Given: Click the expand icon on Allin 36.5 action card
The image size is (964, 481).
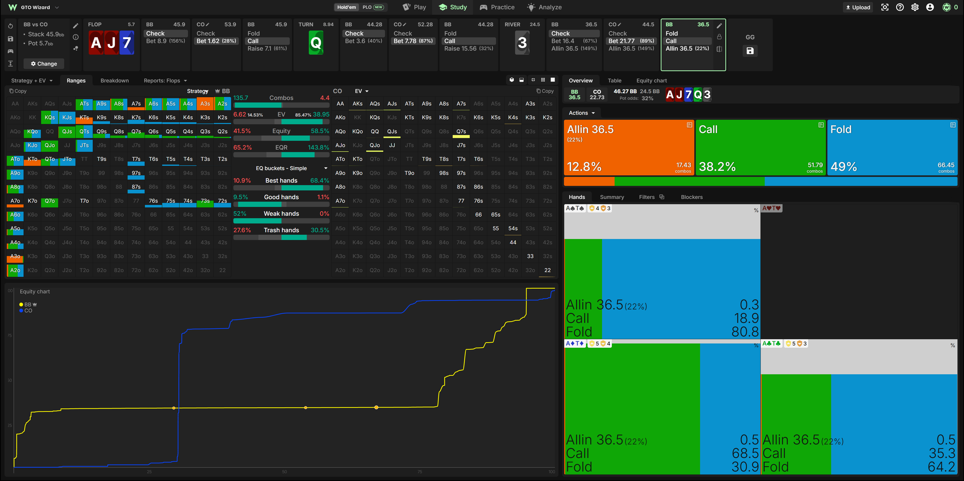Looking at the screenshot, I should (x=689, y=125).
